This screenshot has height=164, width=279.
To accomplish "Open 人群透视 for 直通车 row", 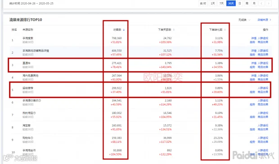I will click(263, 63).
